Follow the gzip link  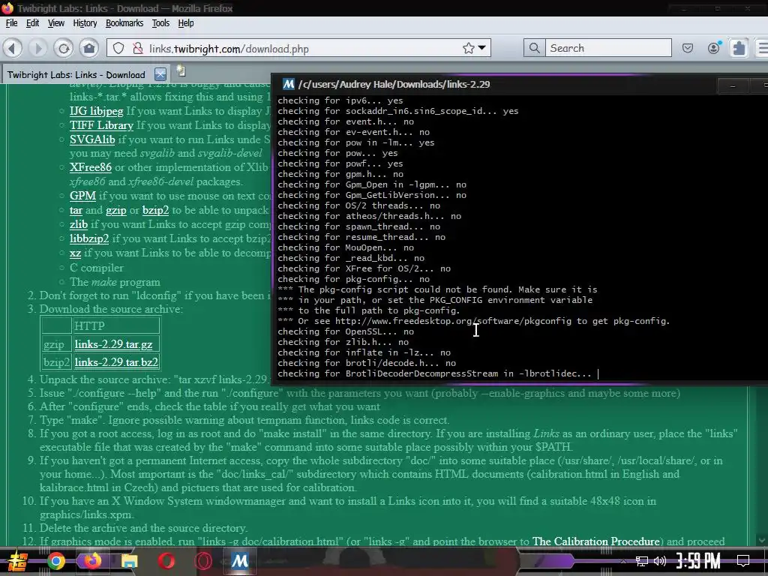(x=116, y=210)
